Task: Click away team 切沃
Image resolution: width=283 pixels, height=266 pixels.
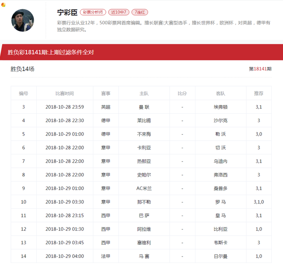Action: coord(220,148)
